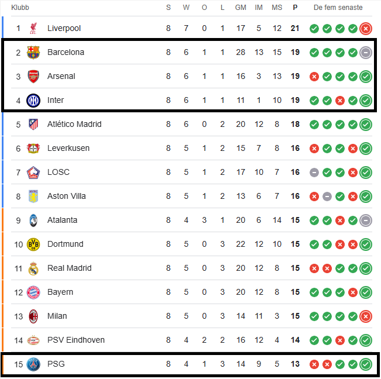Click the PSG club crest
The height and width of the screenshot is (379, 381).
33,364
